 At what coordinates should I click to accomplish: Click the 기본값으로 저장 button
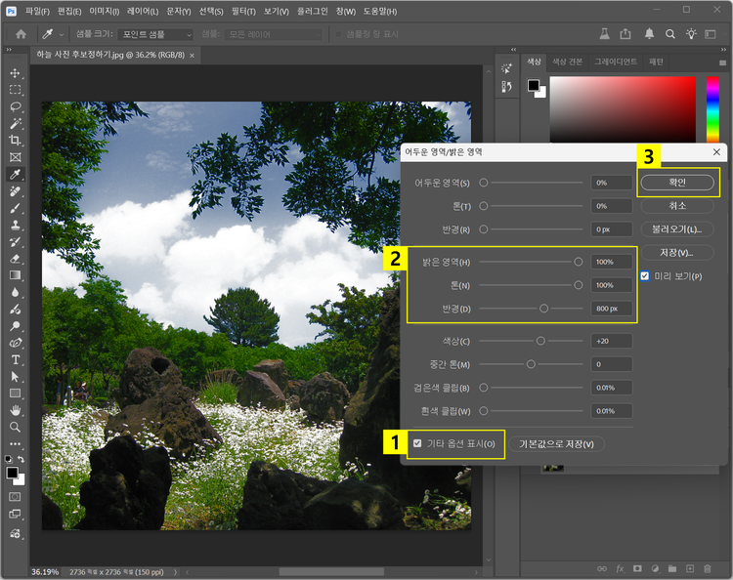556,443
